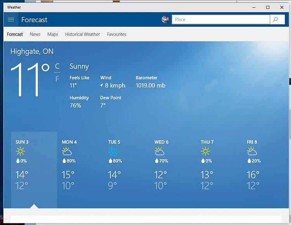Click the Sunny condition text
Image resolution: width=291 pixels, height=225 pixels.
point(79,67)
